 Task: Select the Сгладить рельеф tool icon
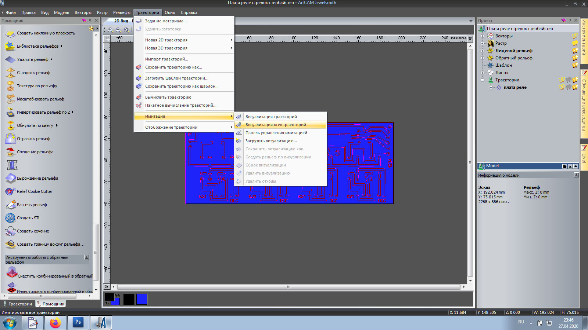click(11, 73)
